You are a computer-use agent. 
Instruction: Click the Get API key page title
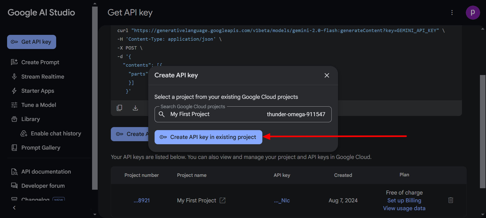pos(130,13)
